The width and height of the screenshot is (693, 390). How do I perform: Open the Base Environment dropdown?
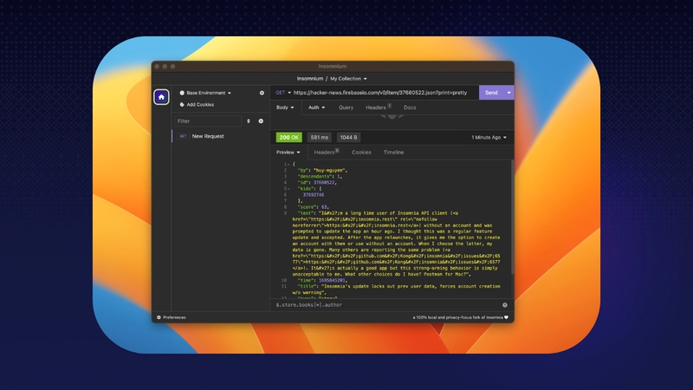tap(206, 93)
